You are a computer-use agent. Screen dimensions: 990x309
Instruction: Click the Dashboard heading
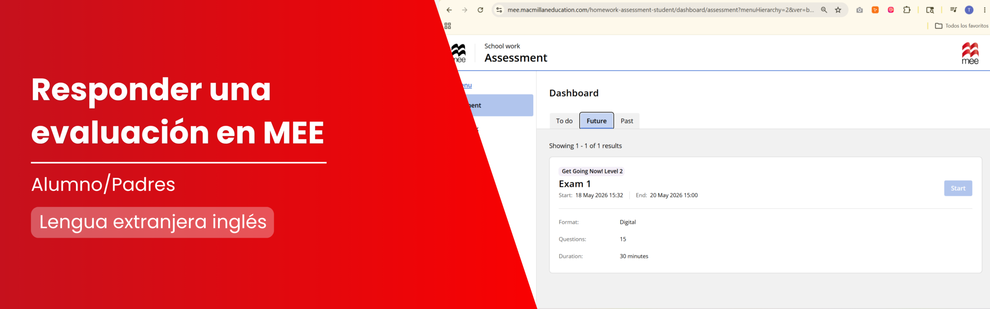point(574,93)
